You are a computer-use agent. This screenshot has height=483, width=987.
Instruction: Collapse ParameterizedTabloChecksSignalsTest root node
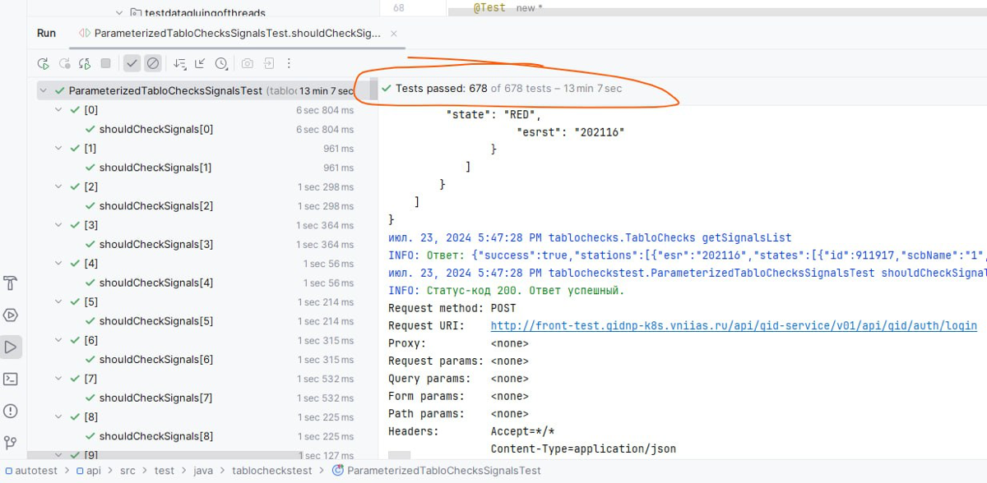click(x=44, y=91)
